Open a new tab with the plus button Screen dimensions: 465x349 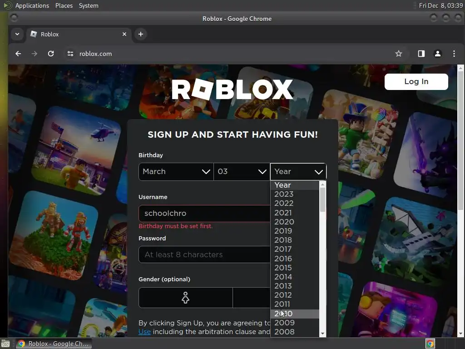coord(141,34)
